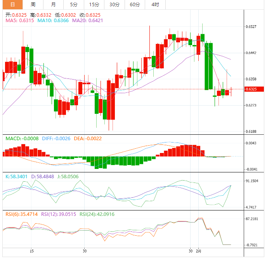Open the 15分 timeframe tab
Image resolution: width=267 pixels, height=259 pixels.
(x=94, y=5)
